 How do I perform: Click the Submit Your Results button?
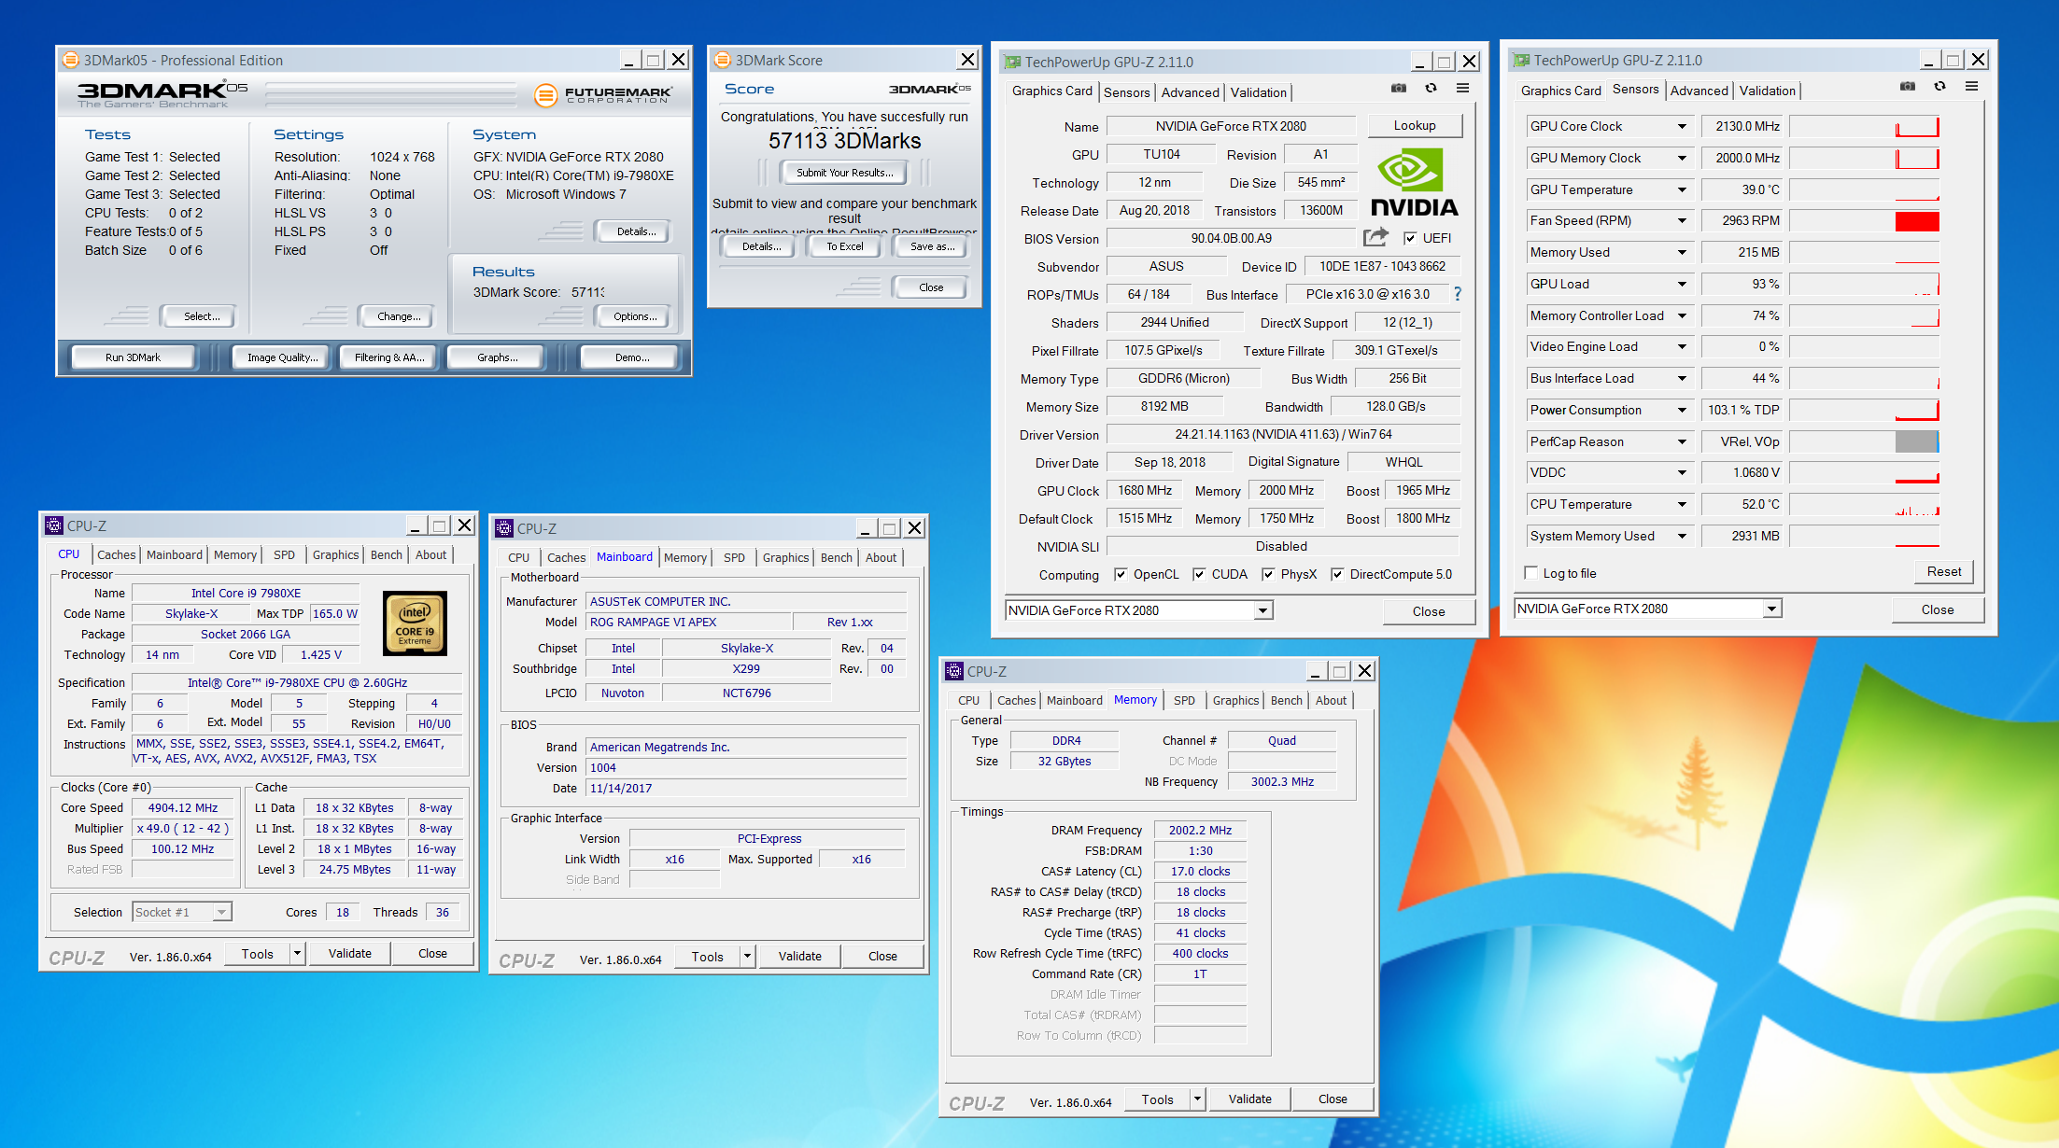pos(844,173)
